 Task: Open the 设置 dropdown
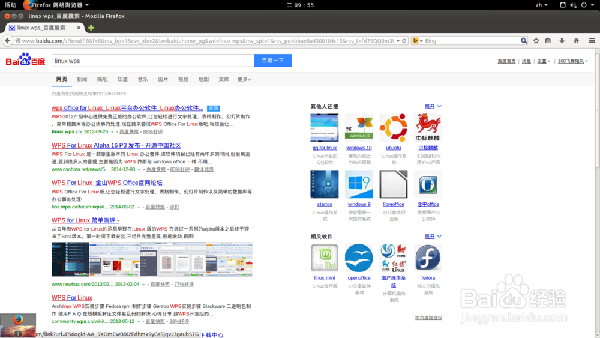(544, 61)
